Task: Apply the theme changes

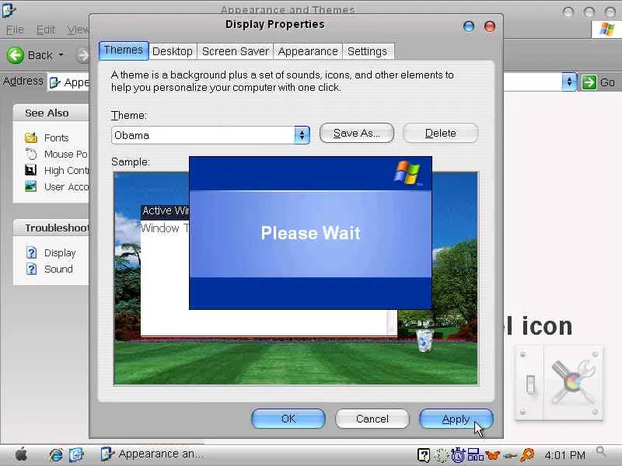Action: (x=456, y=419)
